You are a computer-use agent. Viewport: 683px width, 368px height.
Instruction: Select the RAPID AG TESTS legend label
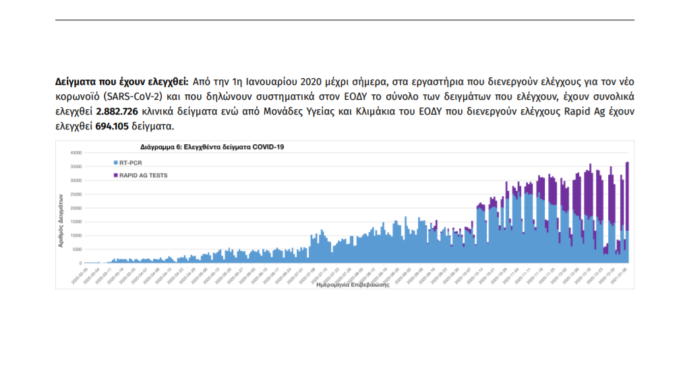pyautogui.click(x=142, y=175)
